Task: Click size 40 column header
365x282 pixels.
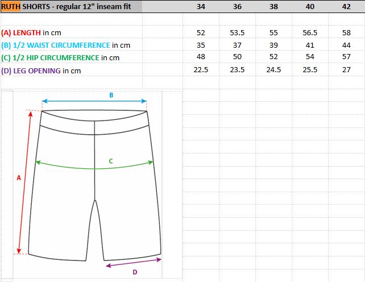Action: (x=310, y=6)
